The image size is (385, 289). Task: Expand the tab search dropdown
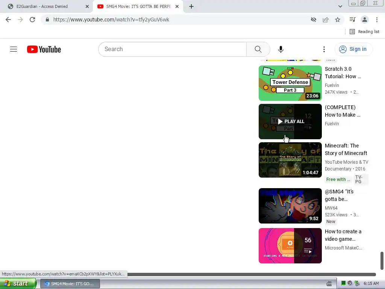340,6
